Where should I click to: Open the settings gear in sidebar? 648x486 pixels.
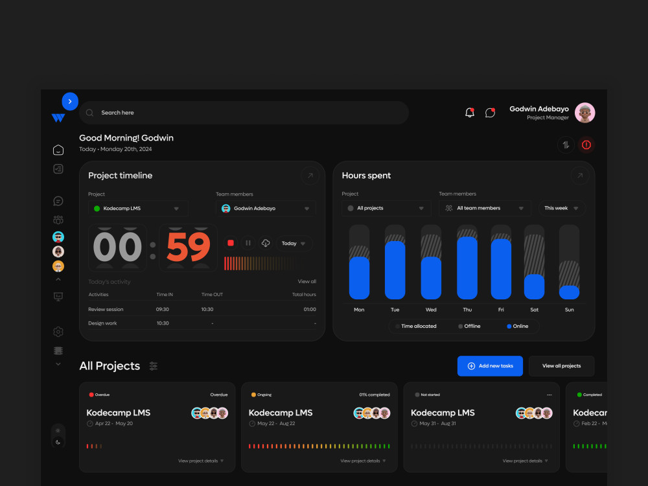58,331
